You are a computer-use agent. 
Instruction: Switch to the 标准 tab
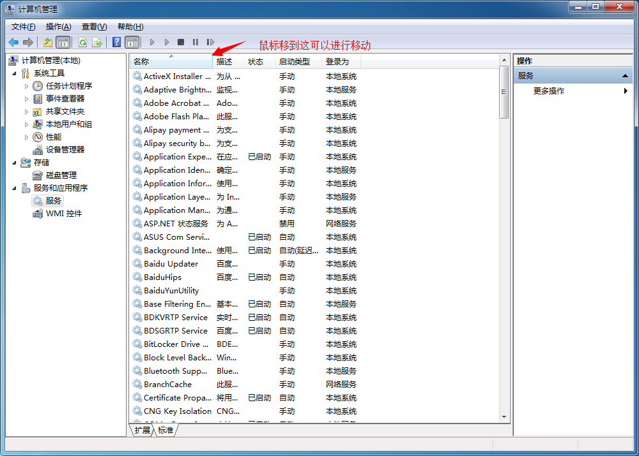[166, 430]
